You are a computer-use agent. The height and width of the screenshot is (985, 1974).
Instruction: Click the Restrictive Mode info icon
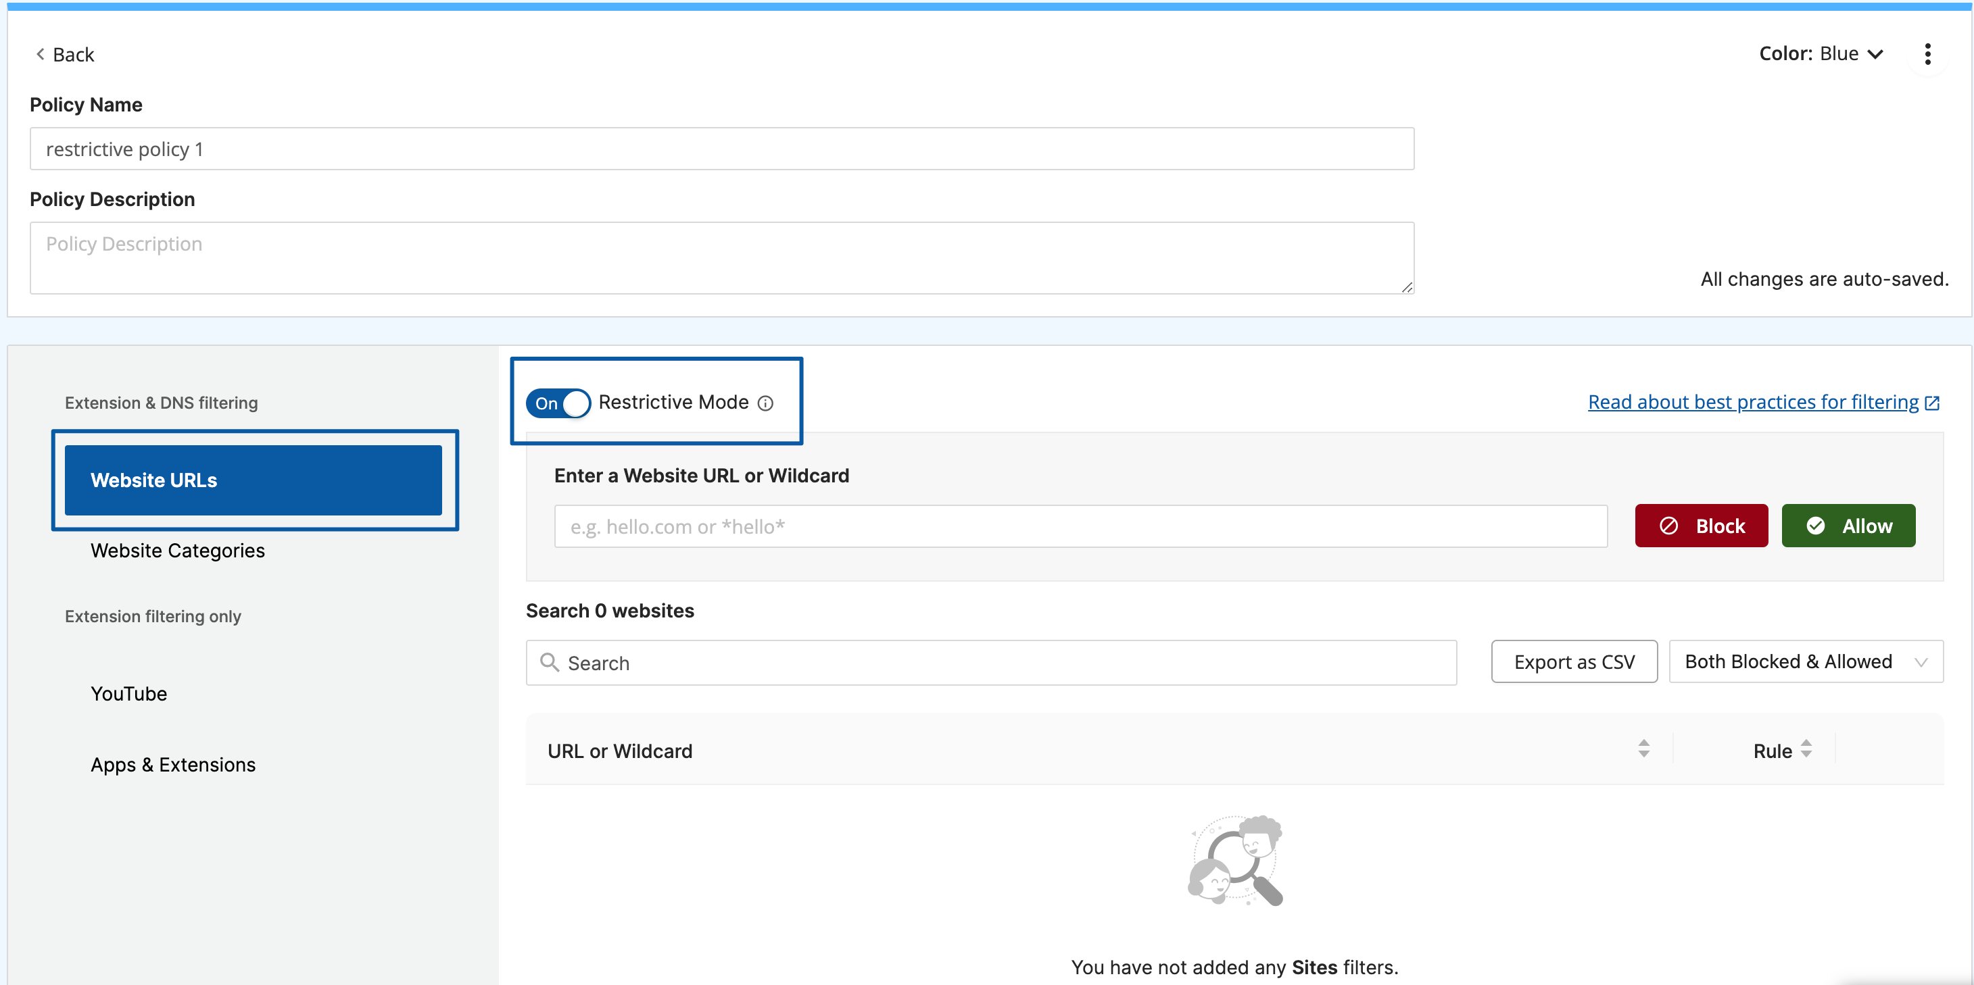pos(765,403)
